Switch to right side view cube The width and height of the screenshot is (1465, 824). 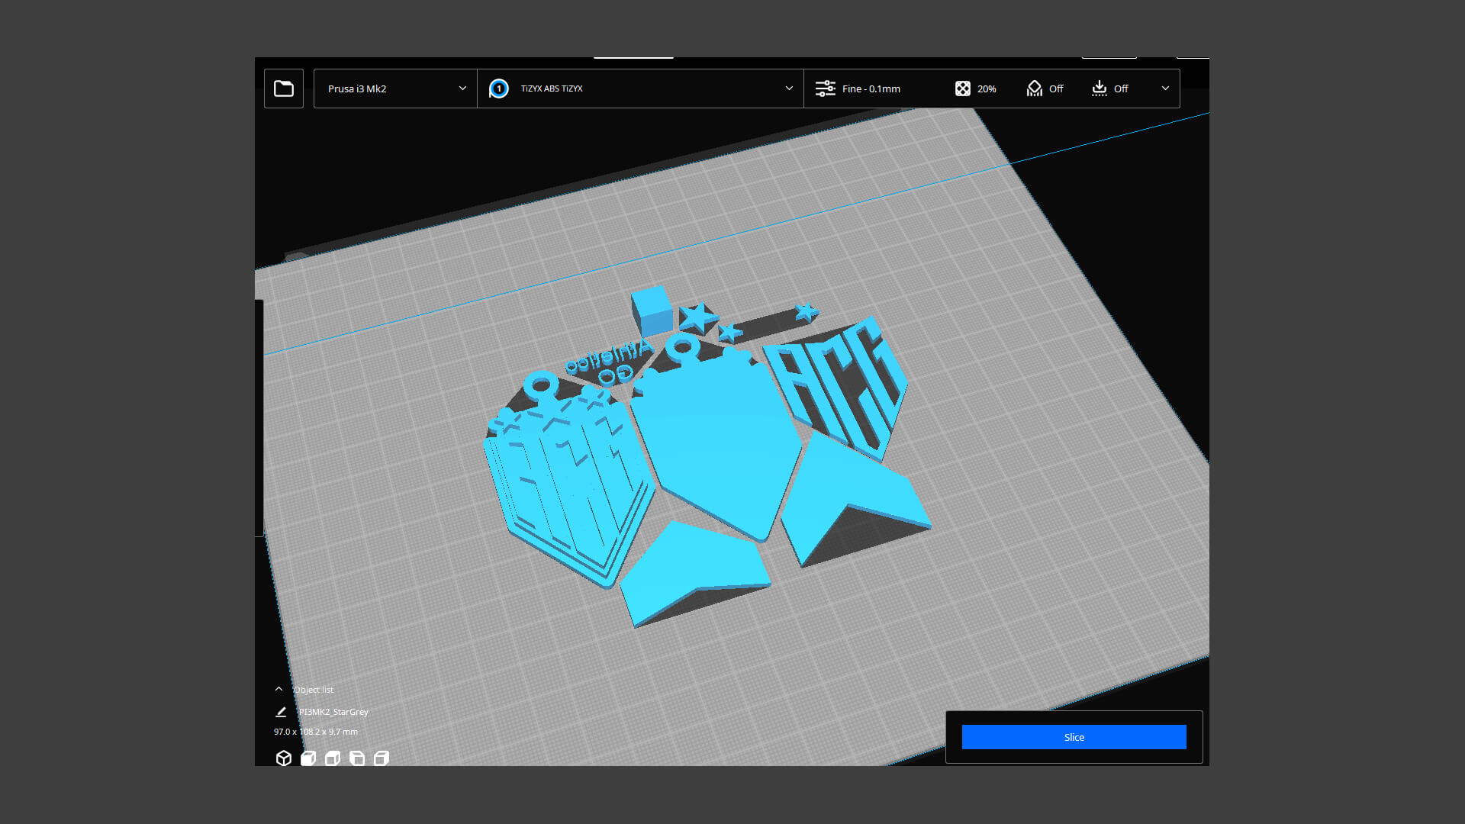tap(382, 758)
